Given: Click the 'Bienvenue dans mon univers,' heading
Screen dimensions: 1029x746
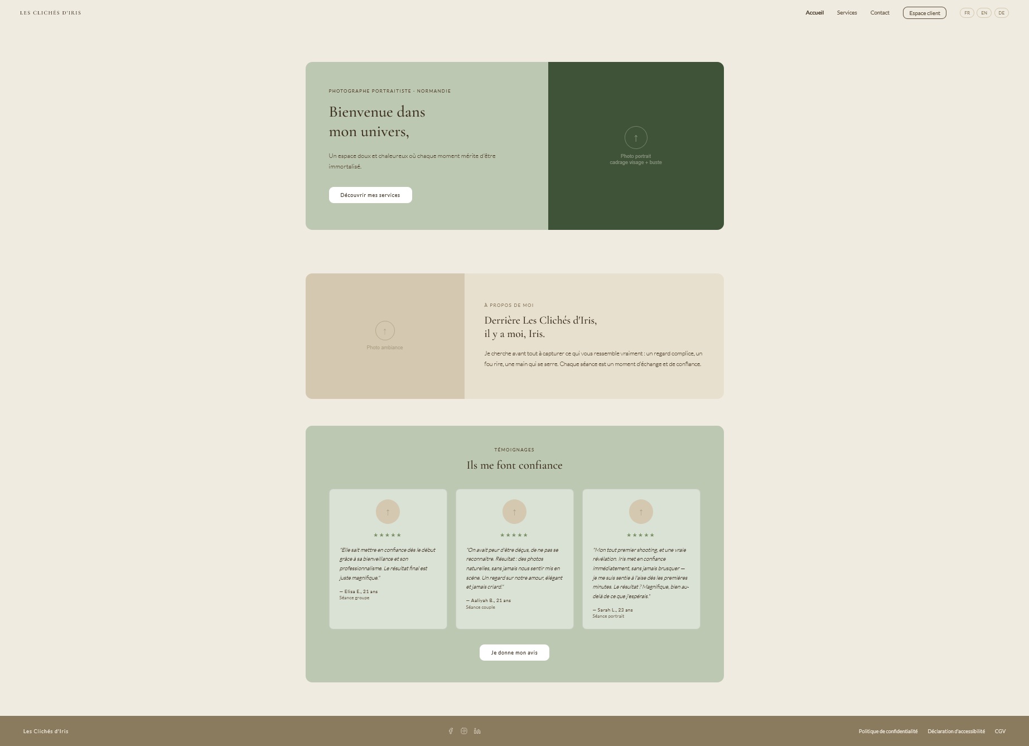Looking at the screenshot, I should click(377, 122).
